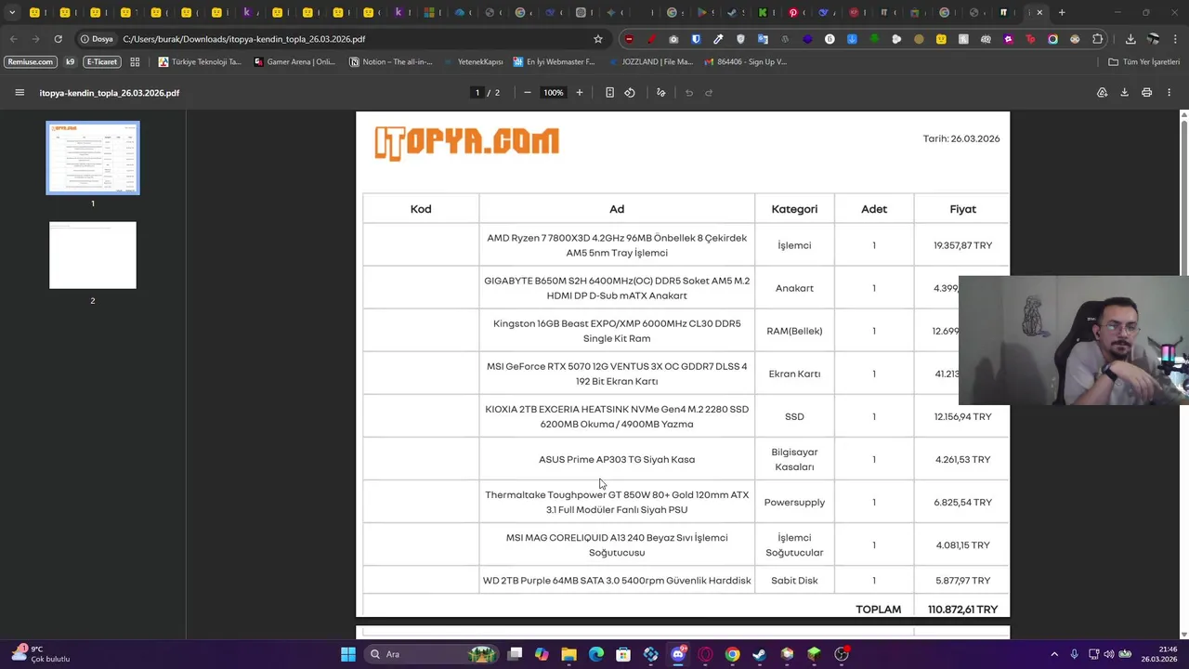Open Steam from the taskbar

pyautogui.click(x=760, y=654)
